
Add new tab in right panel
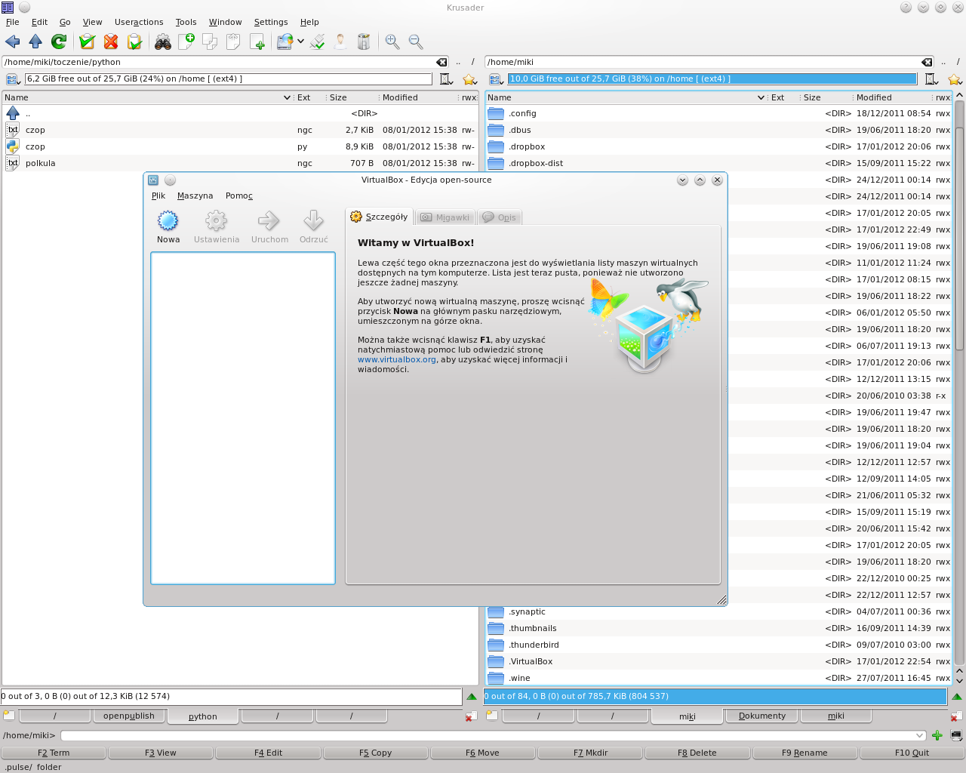(492, 715)
